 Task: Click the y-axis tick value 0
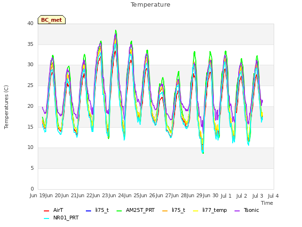pyautogui.click(x=32, y=189)
